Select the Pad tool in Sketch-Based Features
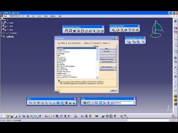This screenshot has width=178, height=133. pyautogui.click(x=66, y=31)
